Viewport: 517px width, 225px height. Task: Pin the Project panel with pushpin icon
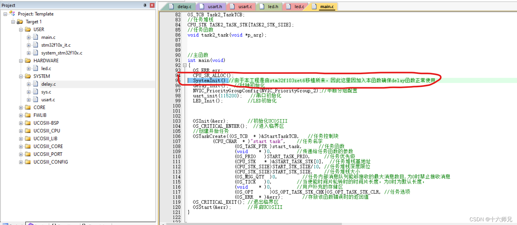145,5
